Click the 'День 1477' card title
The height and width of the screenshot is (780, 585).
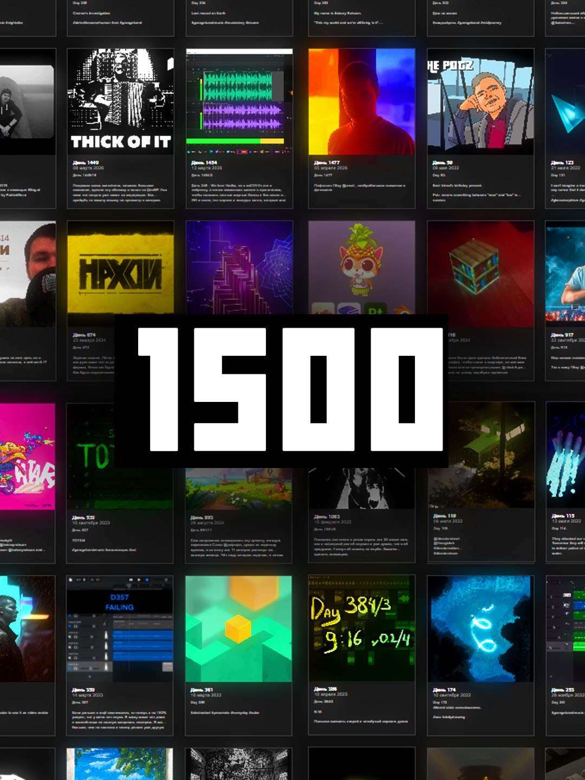[x=327, y=162]
